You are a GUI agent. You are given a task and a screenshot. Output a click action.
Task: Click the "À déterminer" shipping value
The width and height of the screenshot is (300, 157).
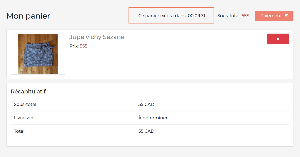click(x=153, y=118)
